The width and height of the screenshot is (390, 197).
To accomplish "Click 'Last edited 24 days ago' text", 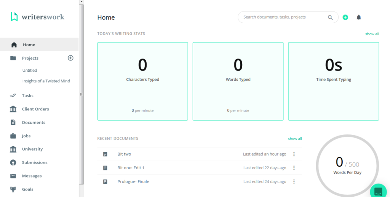I will (265, 182).
